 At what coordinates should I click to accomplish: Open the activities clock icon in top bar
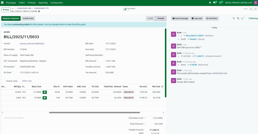tap(221, 3)
